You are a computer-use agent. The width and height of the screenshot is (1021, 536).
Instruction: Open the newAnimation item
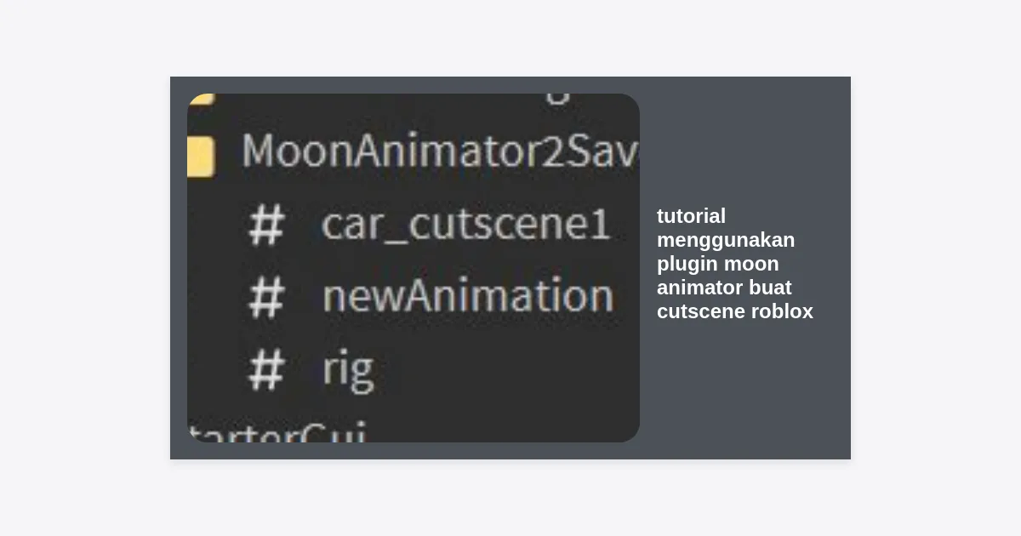(x=467, y=296)
